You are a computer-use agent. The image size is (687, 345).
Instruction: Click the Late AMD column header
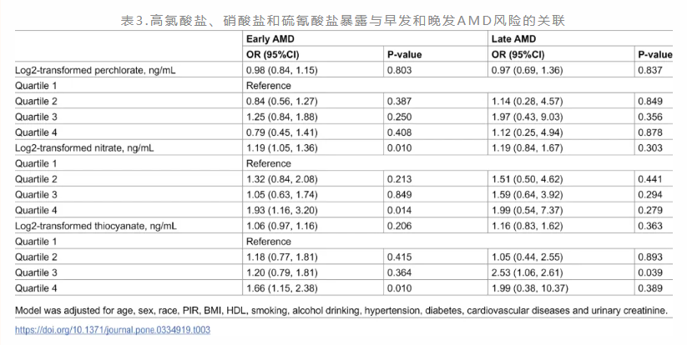pyautogui.click(x=513, y=39)
